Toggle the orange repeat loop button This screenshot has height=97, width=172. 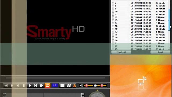point(48,86)
